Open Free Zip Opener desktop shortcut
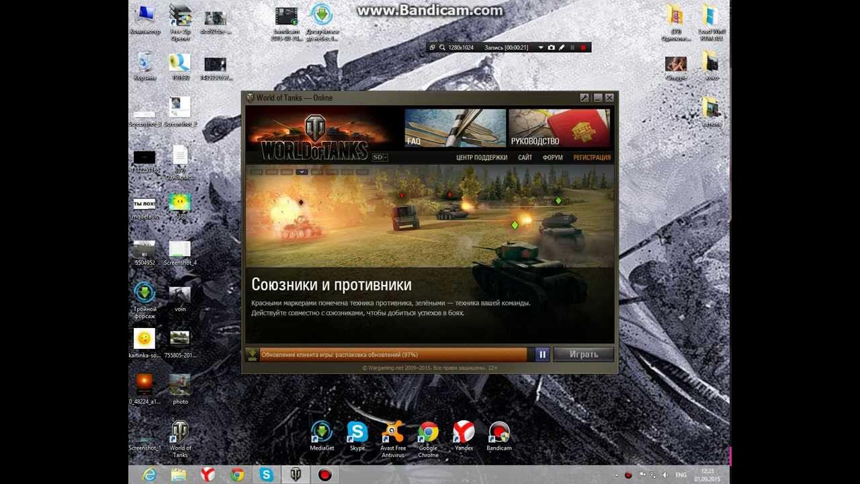Viewport: 860px width, 484px height. point(180,23)
